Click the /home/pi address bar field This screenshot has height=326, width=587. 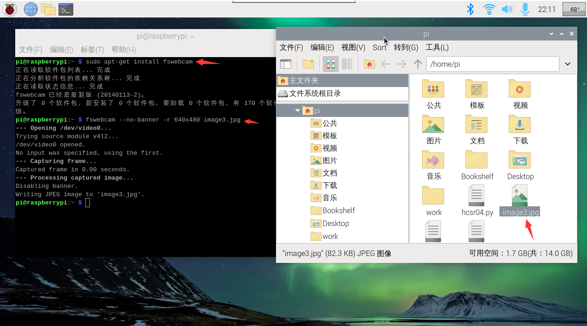(x=492, y=64)
